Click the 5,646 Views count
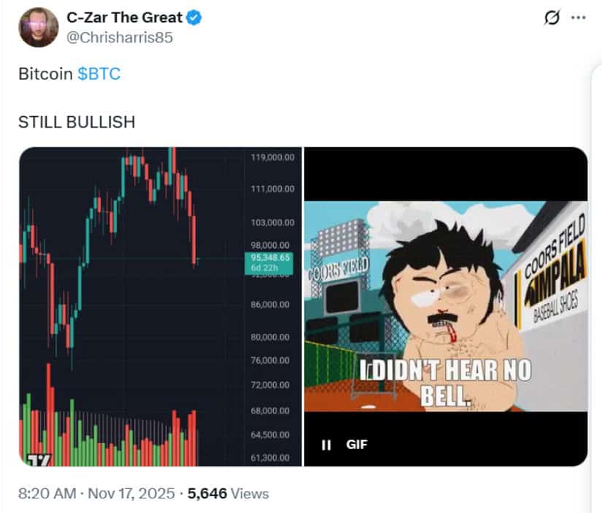 228,493
